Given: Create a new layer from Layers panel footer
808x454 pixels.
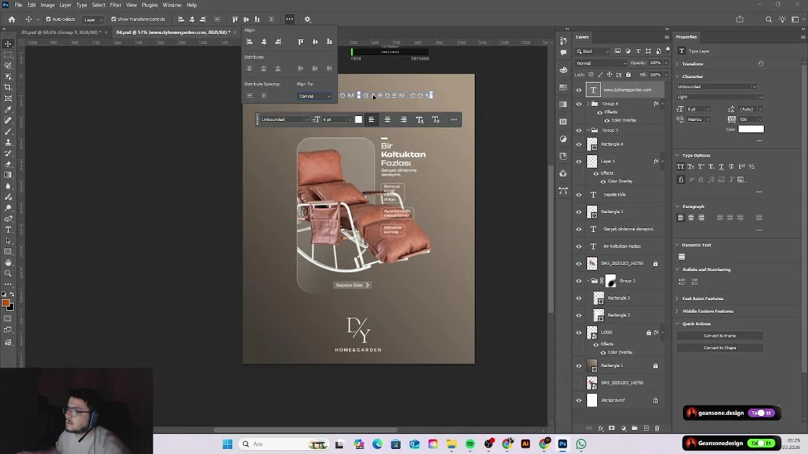Looking at the screenshot, I should [x=646, y=429].
